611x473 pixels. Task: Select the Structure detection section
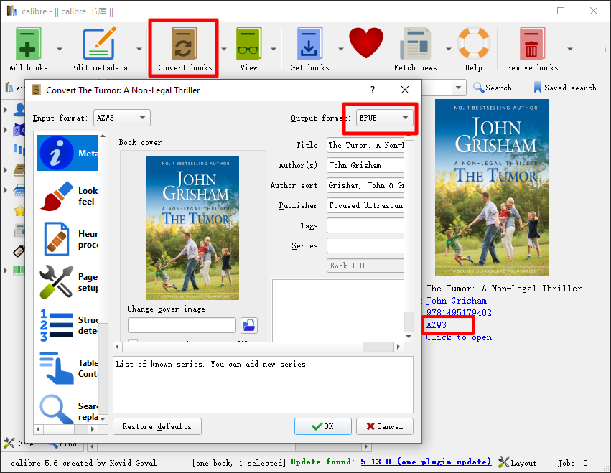[67, 325]
